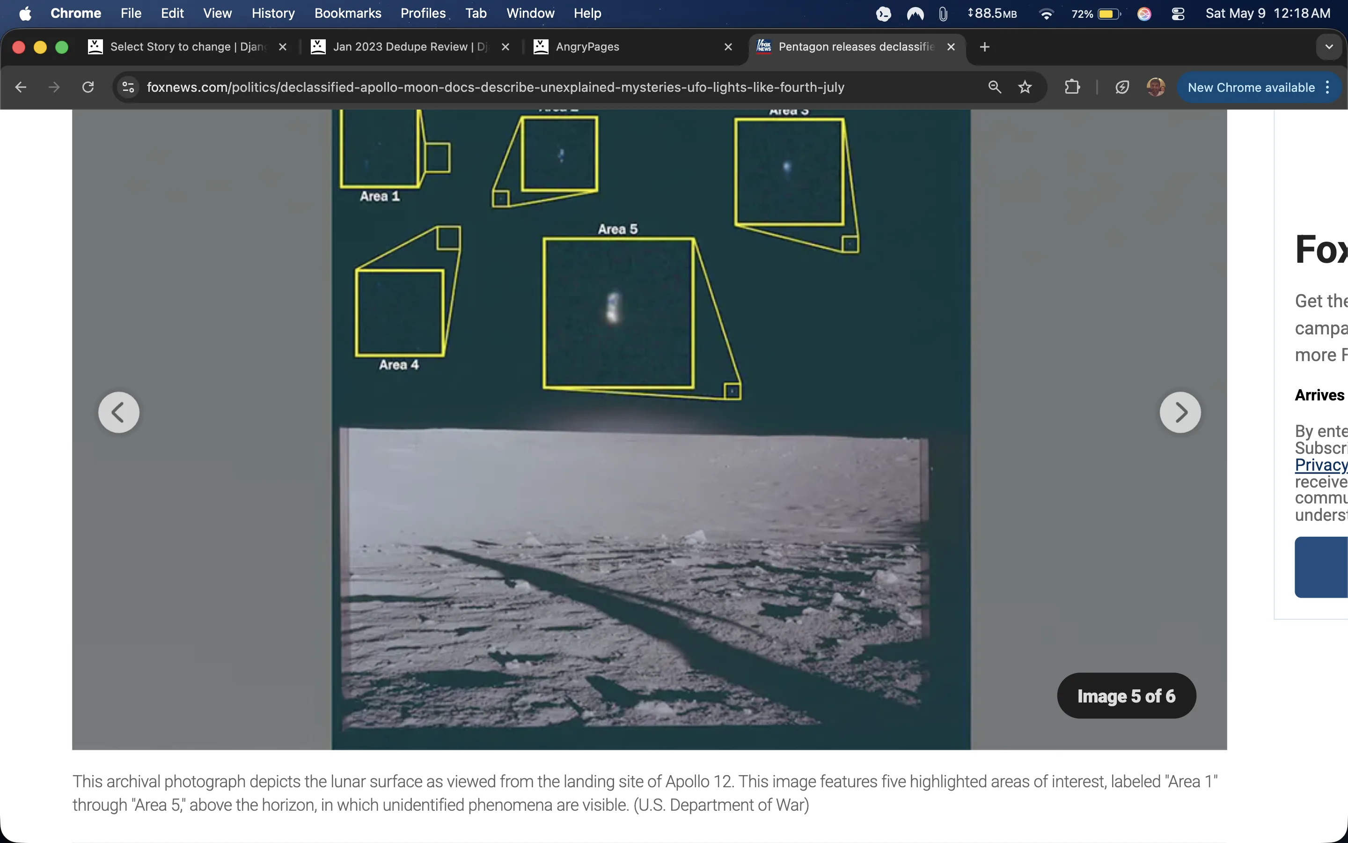
Task: Open a new tab with plus button
Action: (x=984, y=47)
